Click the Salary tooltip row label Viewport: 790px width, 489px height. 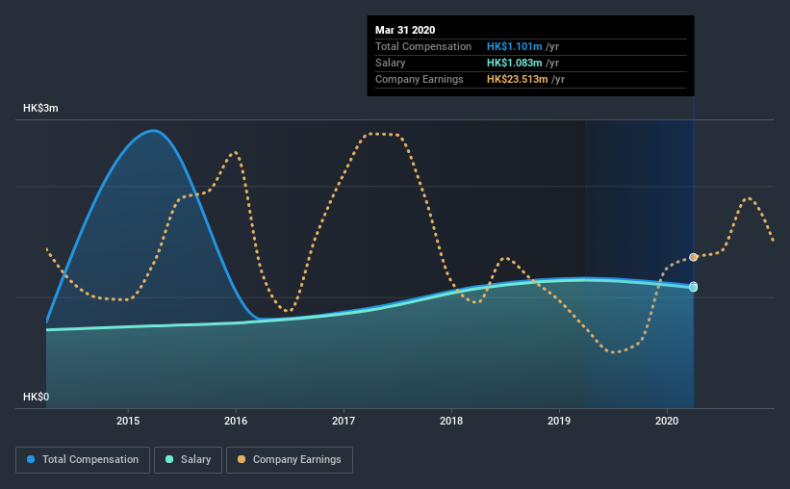pos(391,63)
